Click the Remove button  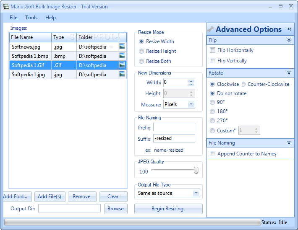pos(82,196)
